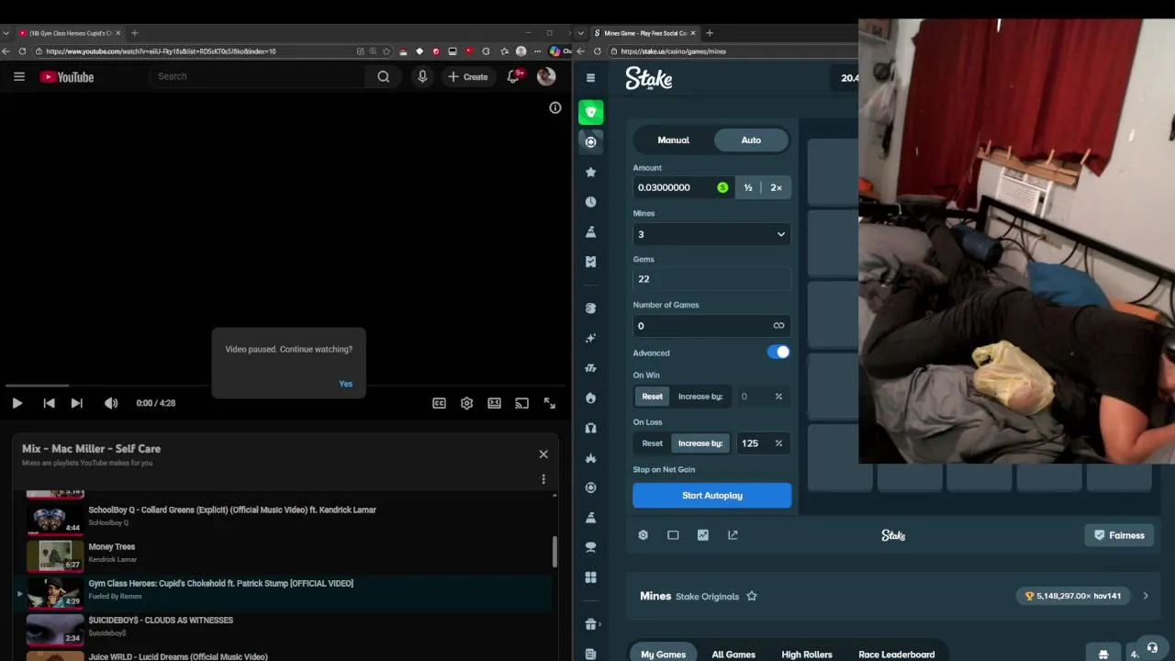Click the Create button on YouTube
Screen dimensions: 1175x661
468,77
